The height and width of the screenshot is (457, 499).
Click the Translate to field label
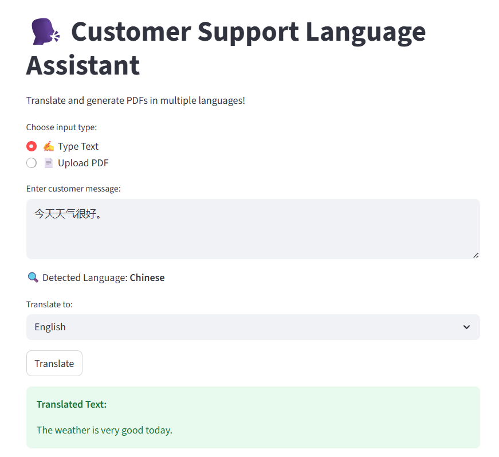click(49, 304)
